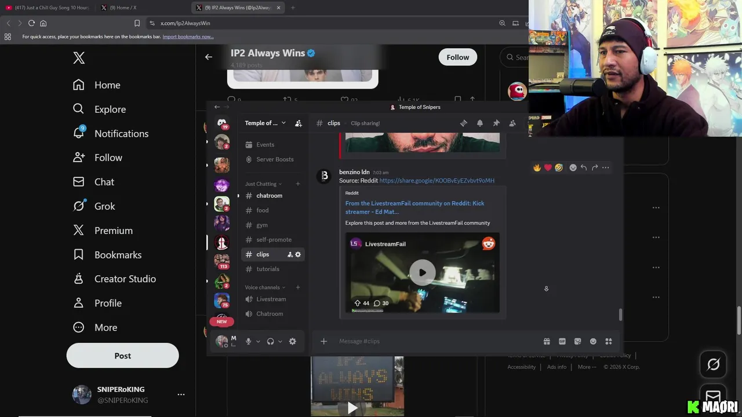
Task: Toggle headphones deafen in Discord user panel
Action: point(270,341)
